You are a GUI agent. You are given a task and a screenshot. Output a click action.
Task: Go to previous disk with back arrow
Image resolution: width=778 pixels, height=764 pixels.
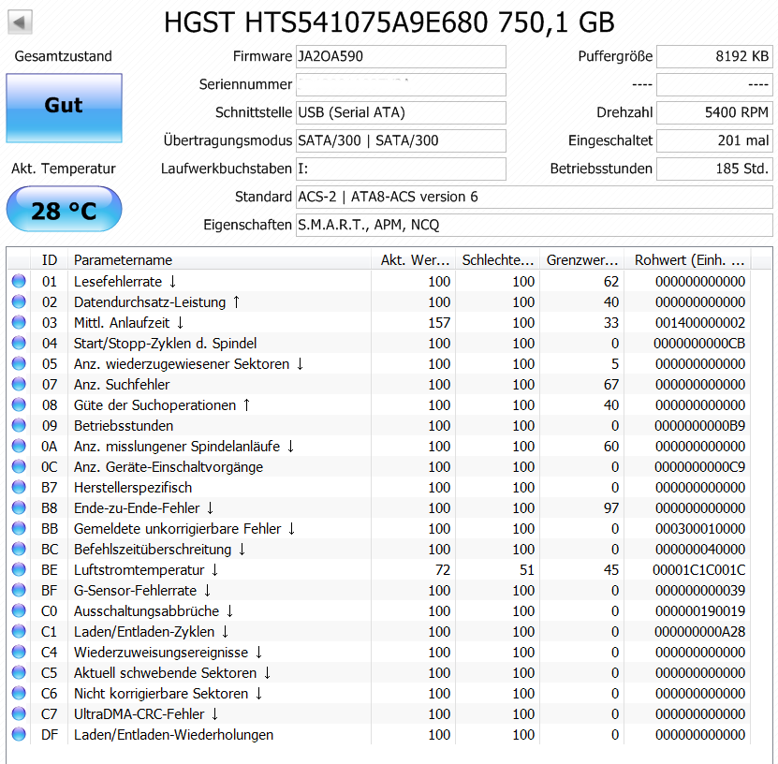click(x=20, y=22)
